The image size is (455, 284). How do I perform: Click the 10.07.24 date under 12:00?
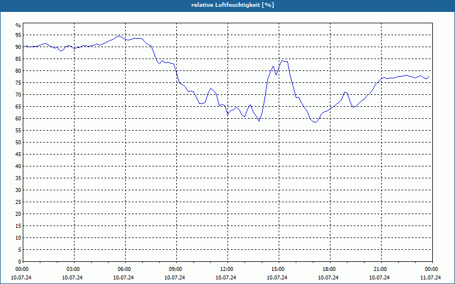226,277
